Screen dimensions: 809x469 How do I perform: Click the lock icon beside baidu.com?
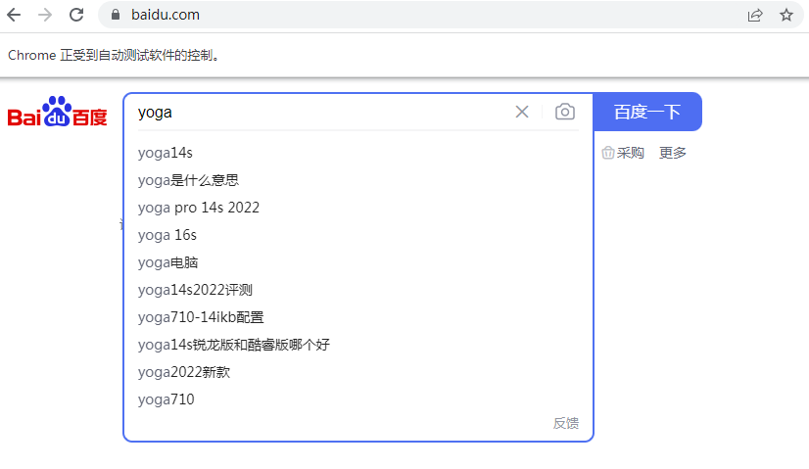point(116,15)
